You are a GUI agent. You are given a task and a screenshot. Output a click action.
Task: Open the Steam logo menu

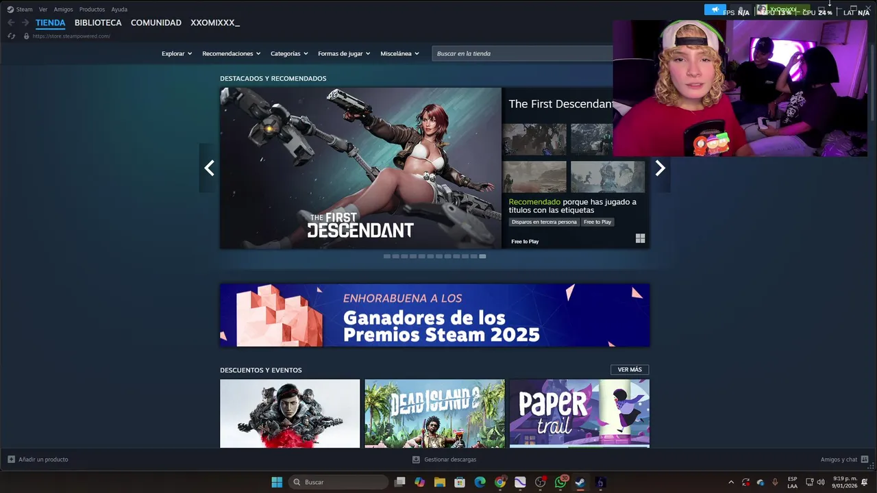pyautogui.click(x=10, y=10)
